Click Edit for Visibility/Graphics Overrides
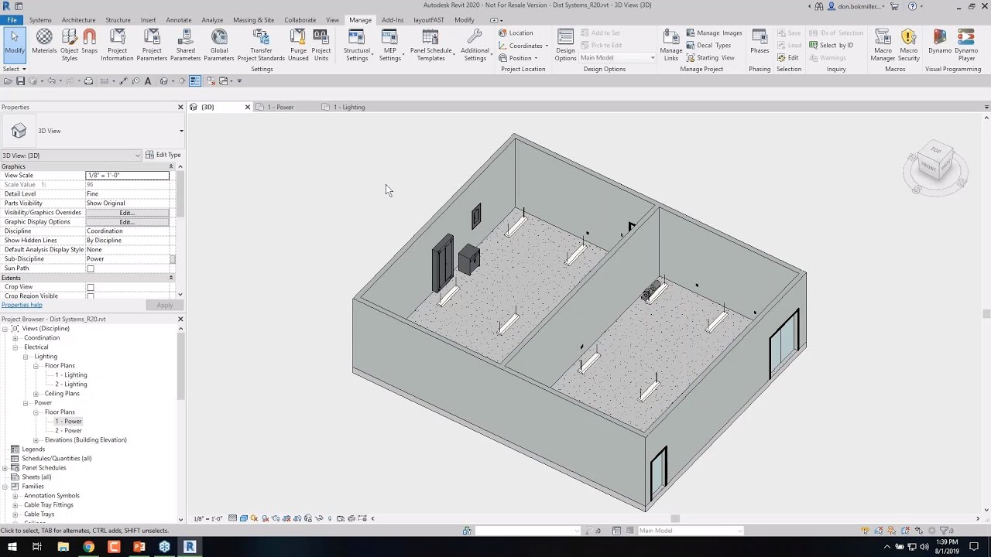Image resolution: width=991 pixels, height=557 pixels. [127, 213]
